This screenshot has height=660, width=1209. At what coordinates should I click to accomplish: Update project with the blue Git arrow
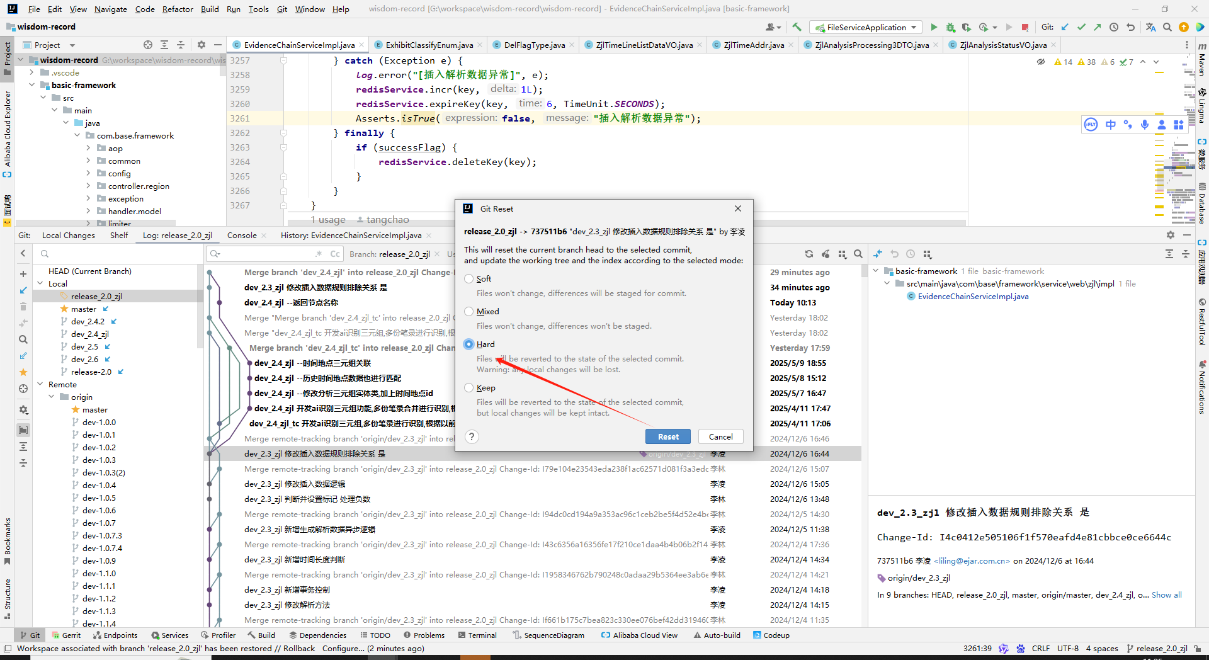(1065, 27)
